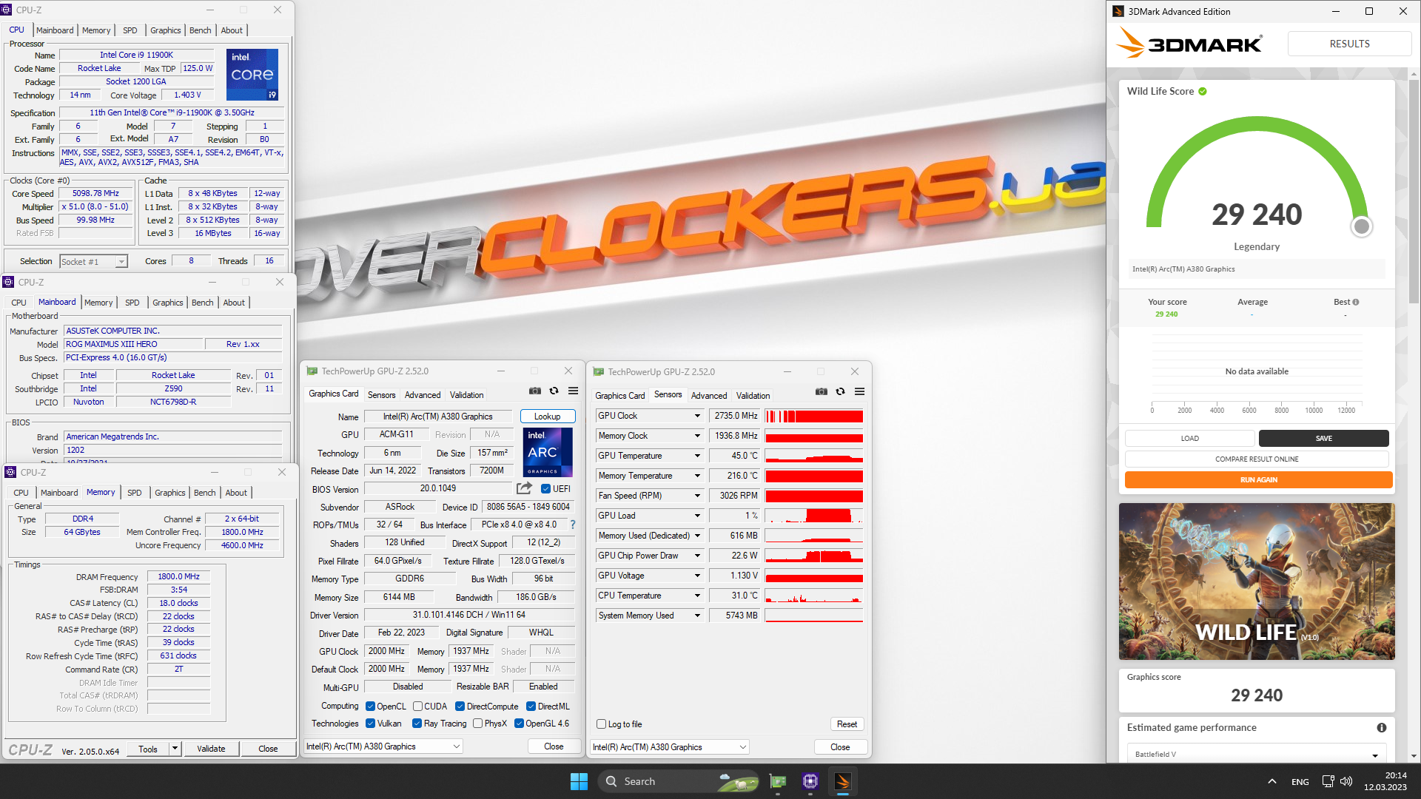
Task: Open the 3DMark taskbar icon
Action: 843,781
